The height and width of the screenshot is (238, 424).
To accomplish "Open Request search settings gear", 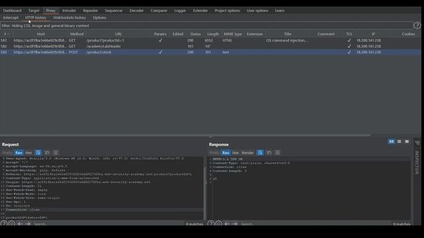I will [12, 223].
